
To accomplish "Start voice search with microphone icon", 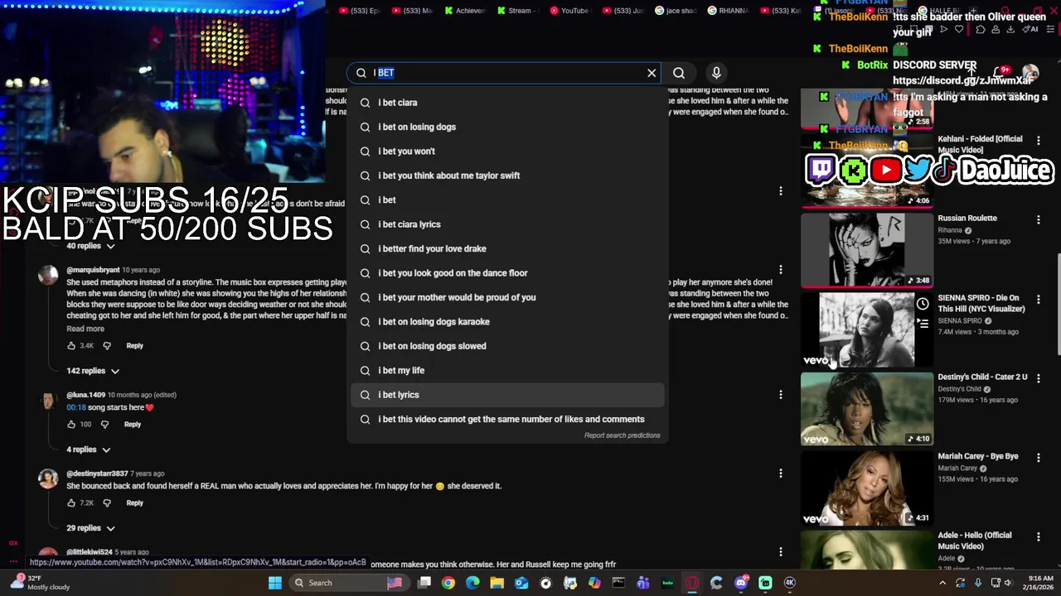I will point(716,73).
